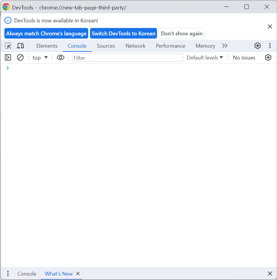The height and width of the screenshot is (280, 277).
Task: Dismiss the Korean language infobar
Action: click(x=270, y=26)
